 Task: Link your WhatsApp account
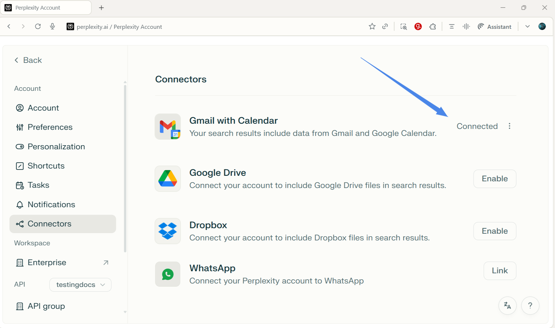pyautogui.click(x=500, y=271)
